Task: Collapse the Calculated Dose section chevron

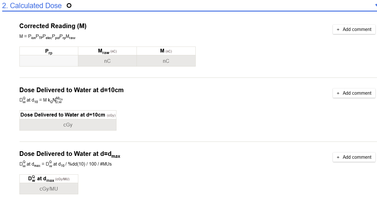Action: click(x=375, y=6)
